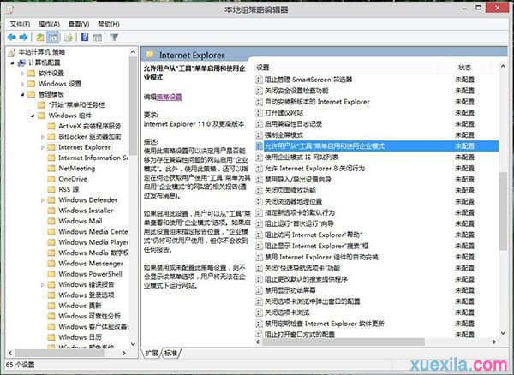This screenshot has width=514, height=375.
Task: Click the 计算机配置 computer icon
Action: 22,62
